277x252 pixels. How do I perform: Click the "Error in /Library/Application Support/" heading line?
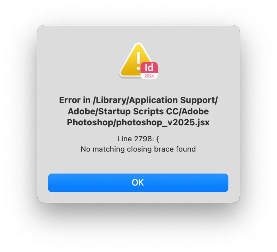pos(138,100)
